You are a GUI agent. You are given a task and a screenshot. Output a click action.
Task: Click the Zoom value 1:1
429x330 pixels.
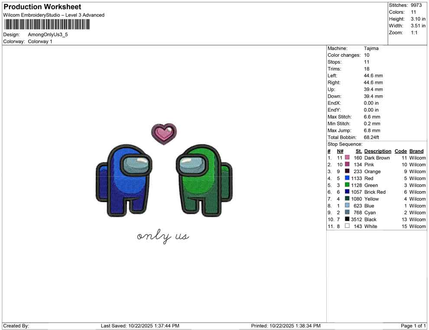pos(414,32)
